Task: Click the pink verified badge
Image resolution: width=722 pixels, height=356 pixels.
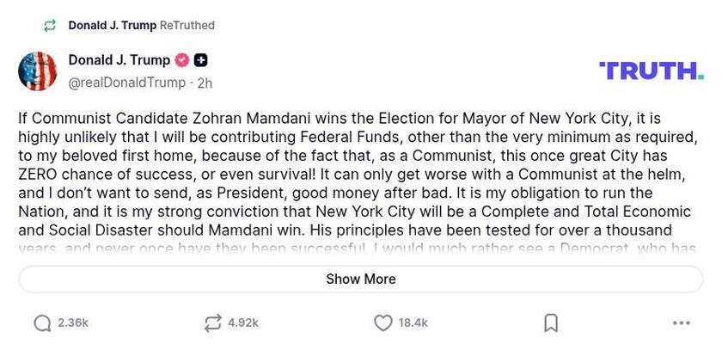Action: click(x=182, y=60)
